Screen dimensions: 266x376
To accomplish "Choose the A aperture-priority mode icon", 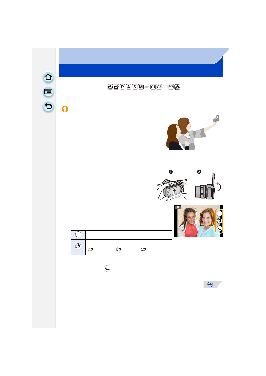I will click(128, 87).
